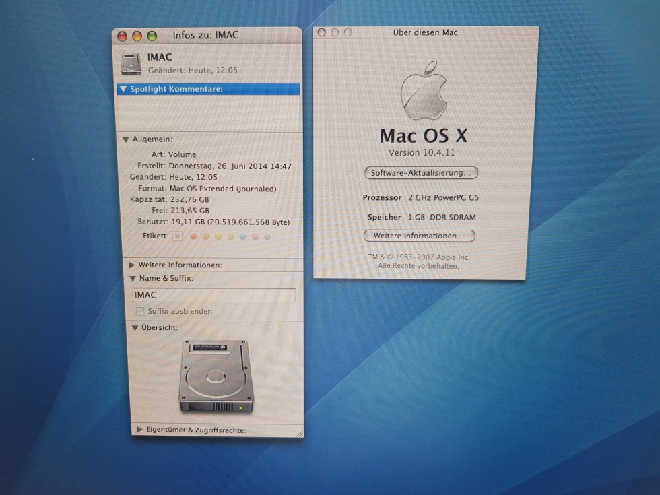The image size is (660, 495).
Task: Click the Weitere Informationen... button in Über diesen Mac
Action: 419,236
